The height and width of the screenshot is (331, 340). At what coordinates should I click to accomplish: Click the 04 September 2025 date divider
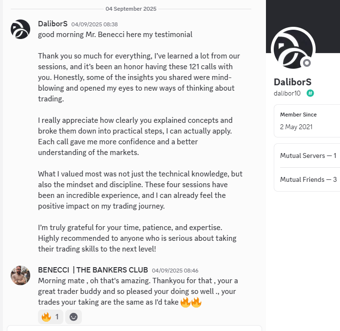point(131,9)
